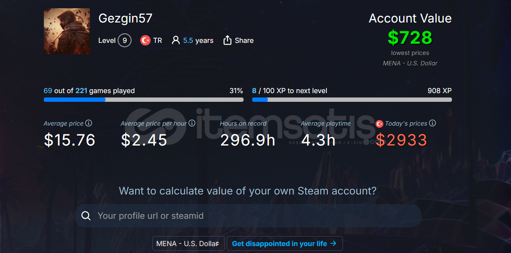
Task: Click the person icon next to 5.5 years
Action: point(176,40)
